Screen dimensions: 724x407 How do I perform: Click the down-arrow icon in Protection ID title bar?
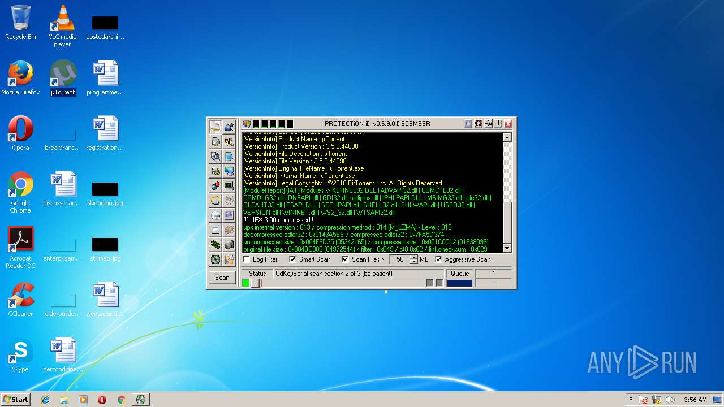[498, 124]
